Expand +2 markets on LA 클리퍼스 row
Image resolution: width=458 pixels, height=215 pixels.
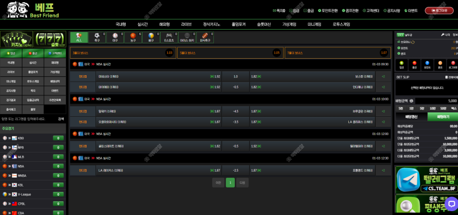(x=383, y=122)
